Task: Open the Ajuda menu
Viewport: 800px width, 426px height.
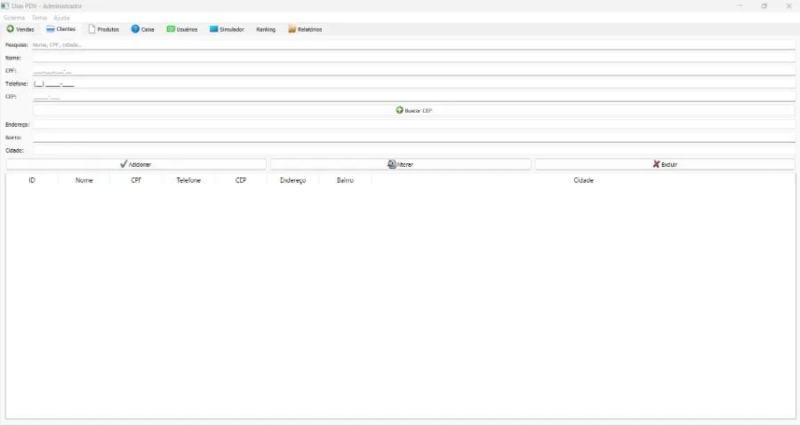Action: pyautogui.click(x=61, y=18)
